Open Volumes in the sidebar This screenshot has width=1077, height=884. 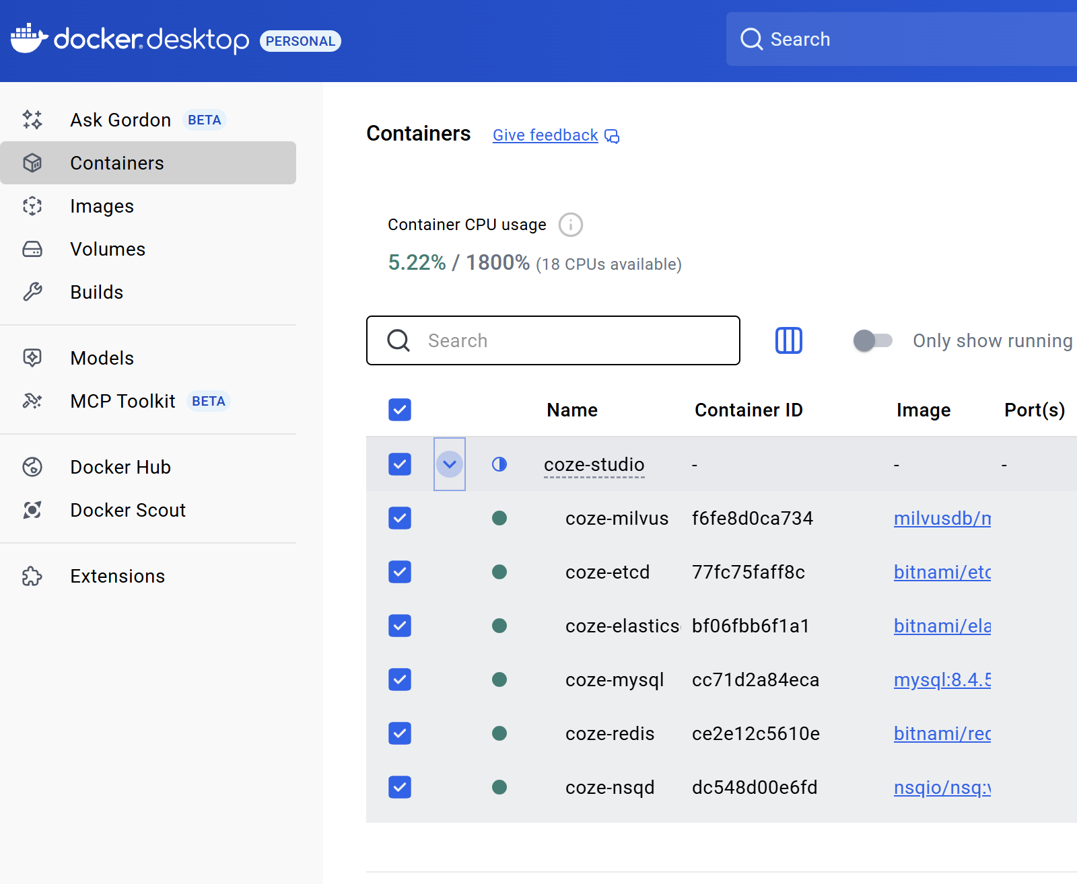click(x=148, y=249)
